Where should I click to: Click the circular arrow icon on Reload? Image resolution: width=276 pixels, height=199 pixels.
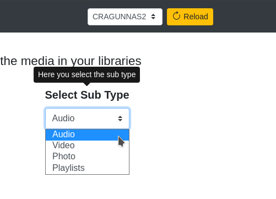[x=176, y=16]
